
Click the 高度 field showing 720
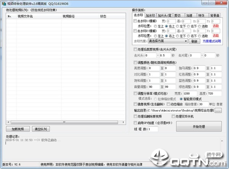point(214,93)
